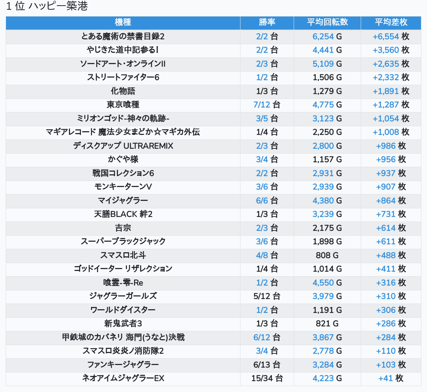Select machine name ワールドダイスター
This screenshot has height=392, width=427.
coord(123,310)
